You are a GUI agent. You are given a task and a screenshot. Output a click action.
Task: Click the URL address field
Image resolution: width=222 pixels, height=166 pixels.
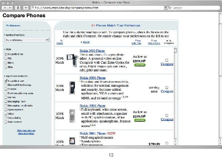(97, 8)
